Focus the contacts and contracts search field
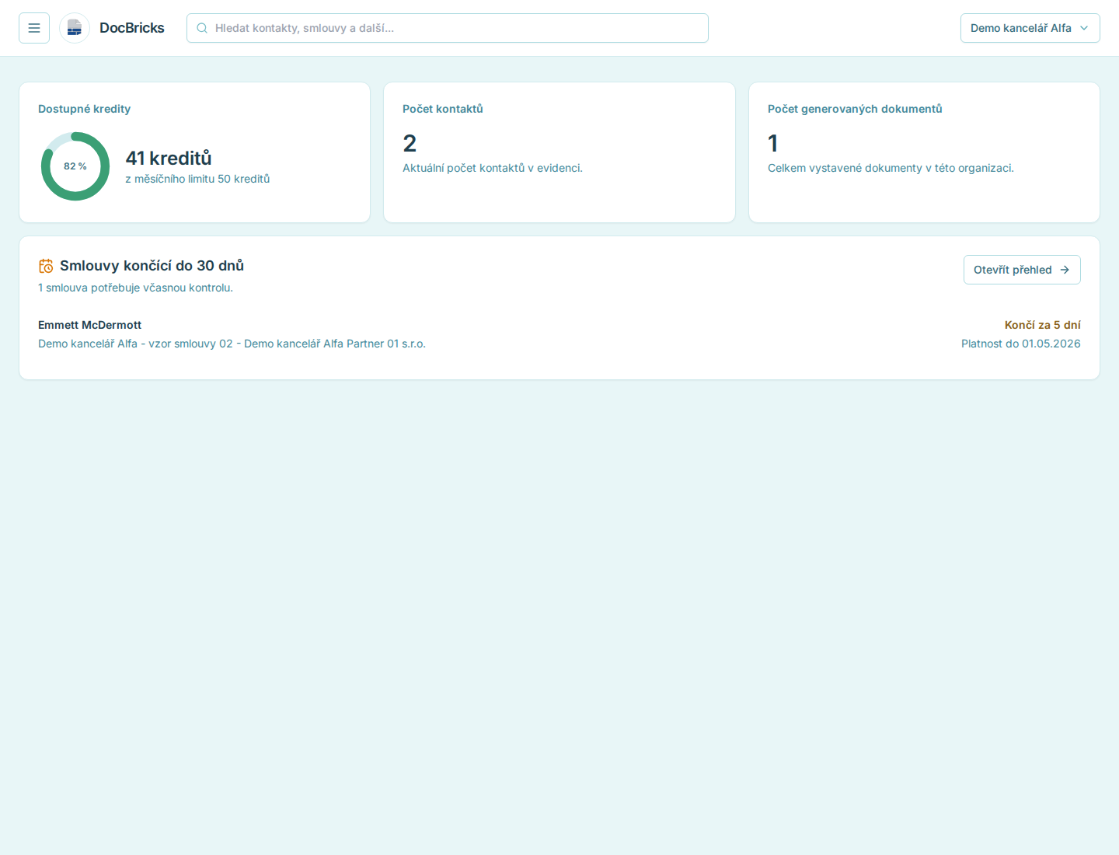 coord(448,28)
